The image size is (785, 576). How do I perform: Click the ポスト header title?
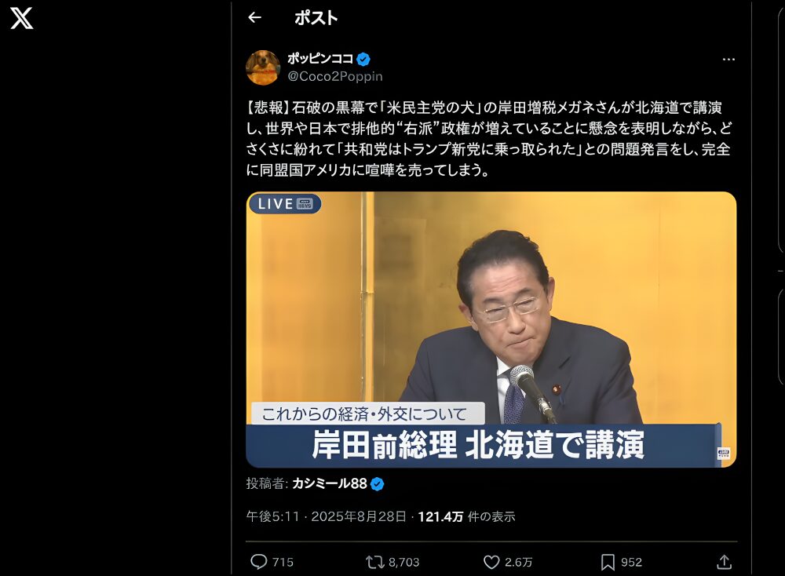click(x=316, y=18)
